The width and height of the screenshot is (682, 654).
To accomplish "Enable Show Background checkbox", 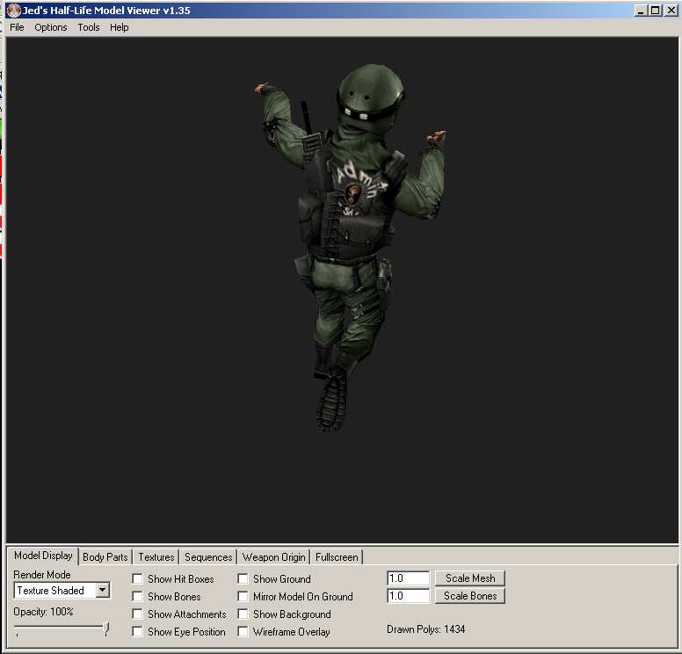I will tap(243, 614).
